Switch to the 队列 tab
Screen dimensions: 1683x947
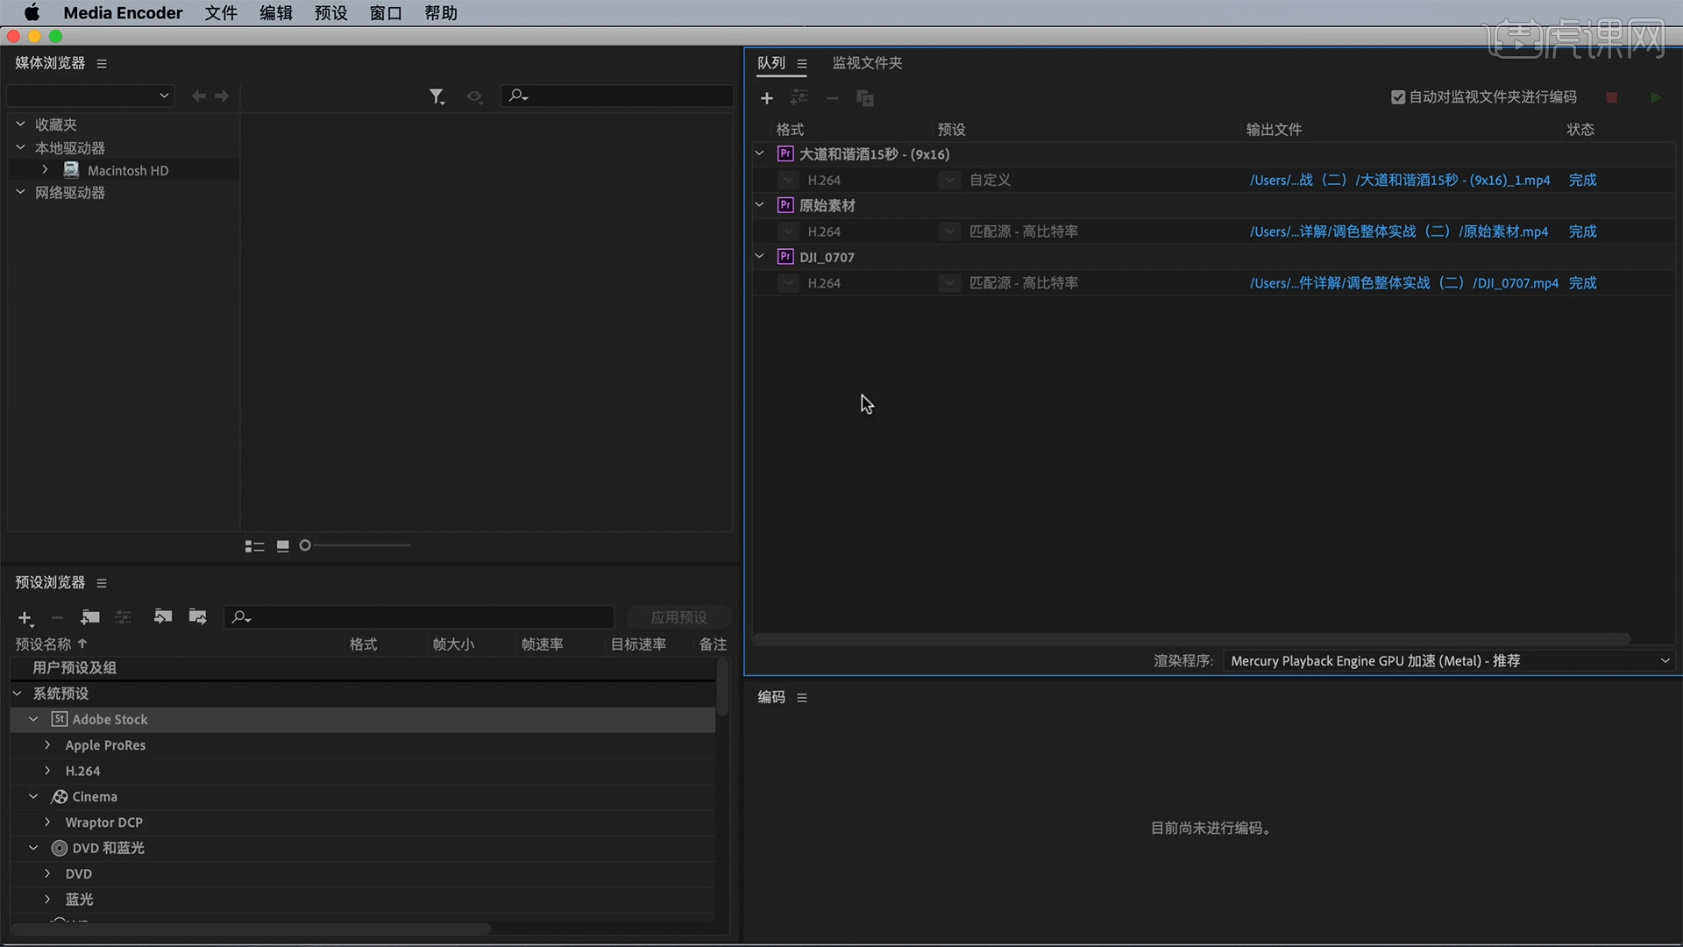pos(771,63)
